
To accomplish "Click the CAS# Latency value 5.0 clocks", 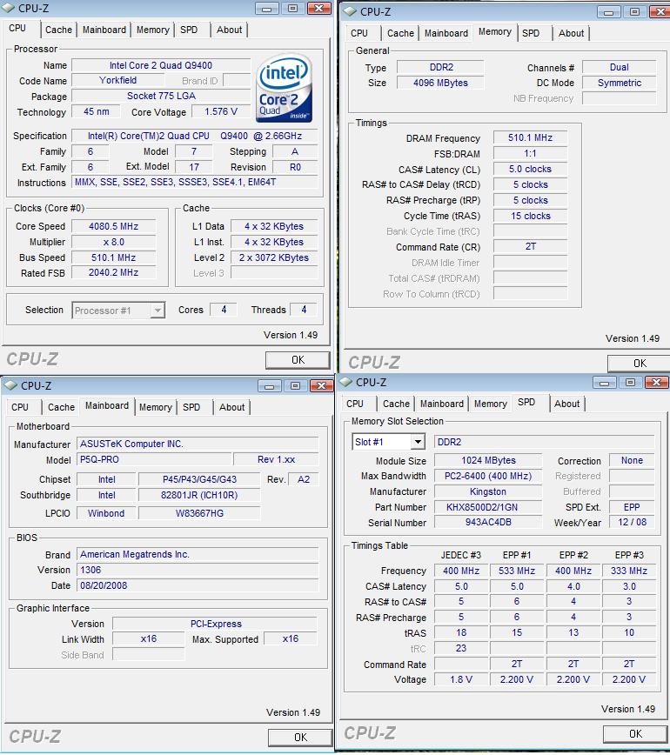I will click(x=530, y=169).
